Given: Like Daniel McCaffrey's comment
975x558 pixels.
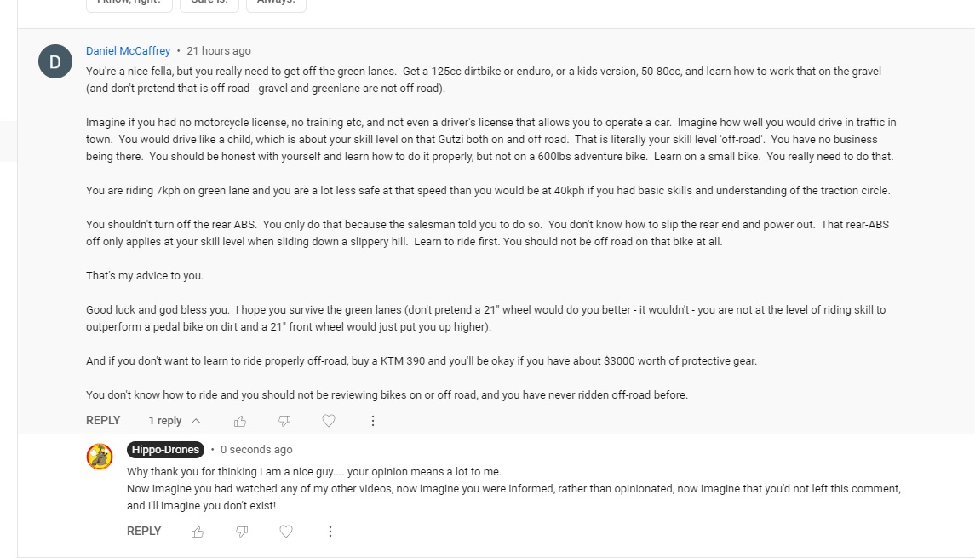Looking at the screenshot, I should click(x=240, y=421).
